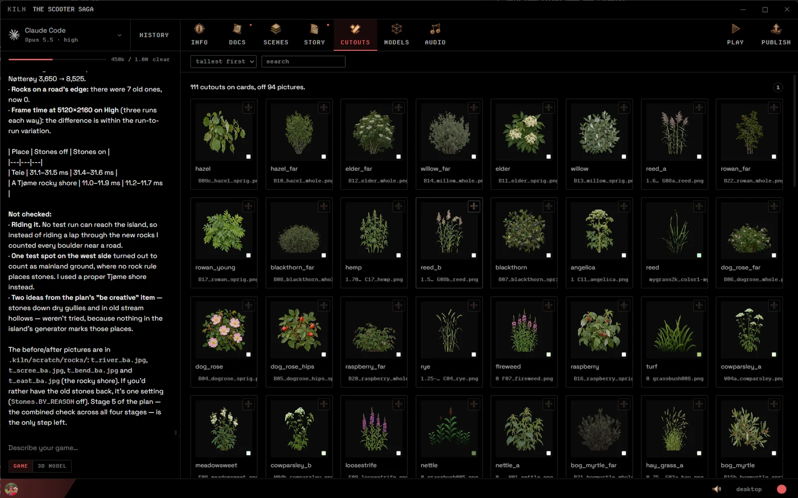
Task: Select the GAME mode toggle
Action: coord(20,466)
